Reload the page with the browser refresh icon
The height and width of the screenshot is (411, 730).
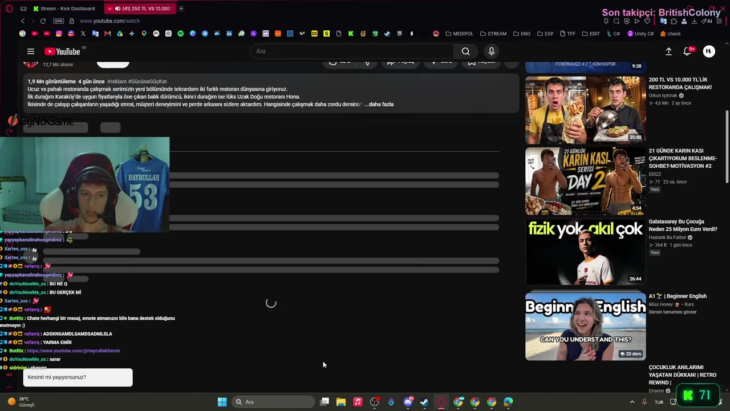point(43,21)
